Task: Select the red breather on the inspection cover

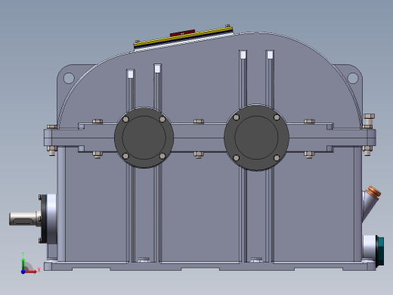Action: pos(182,33)
